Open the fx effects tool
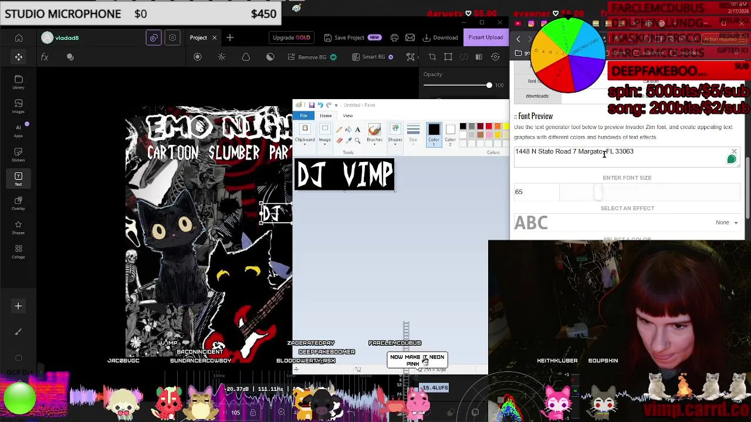 (x=45, y=57)
